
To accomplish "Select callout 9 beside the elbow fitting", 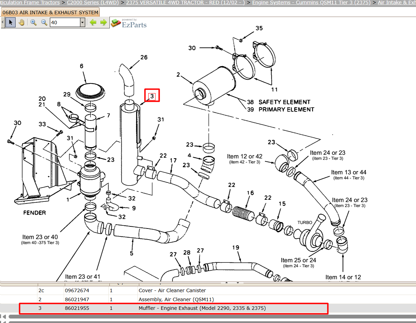I will [x=134, y=208].
